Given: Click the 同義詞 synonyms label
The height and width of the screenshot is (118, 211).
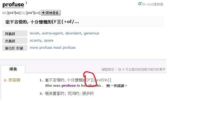Looking at the screenshot, I should [x=15, y=34].
